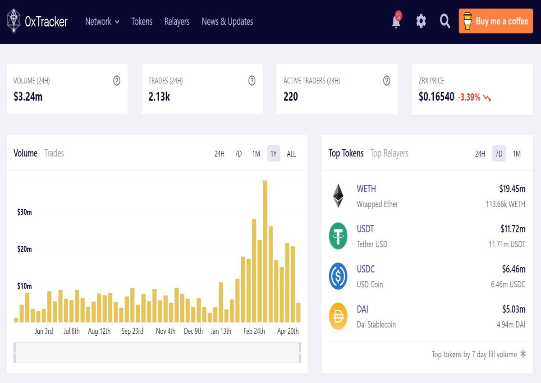Expand the Network dropdown menu
This screenshot has width=541, height=383.
click(x=102, y=21)
